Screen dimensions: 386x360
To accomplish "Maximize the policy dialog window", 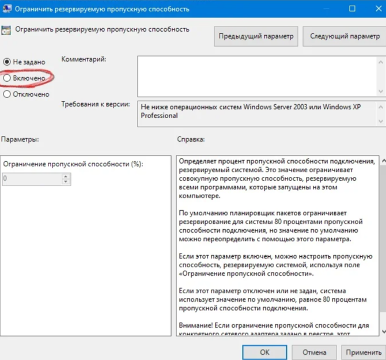I will point(350,9).
